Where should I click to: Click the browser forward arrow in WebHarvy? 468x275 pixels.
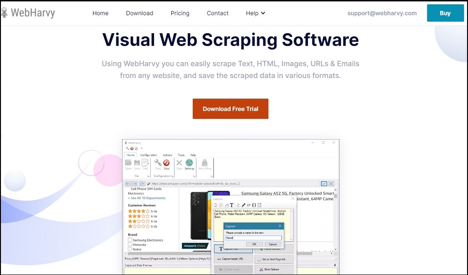pyautogui.click(x=135, y=184)
